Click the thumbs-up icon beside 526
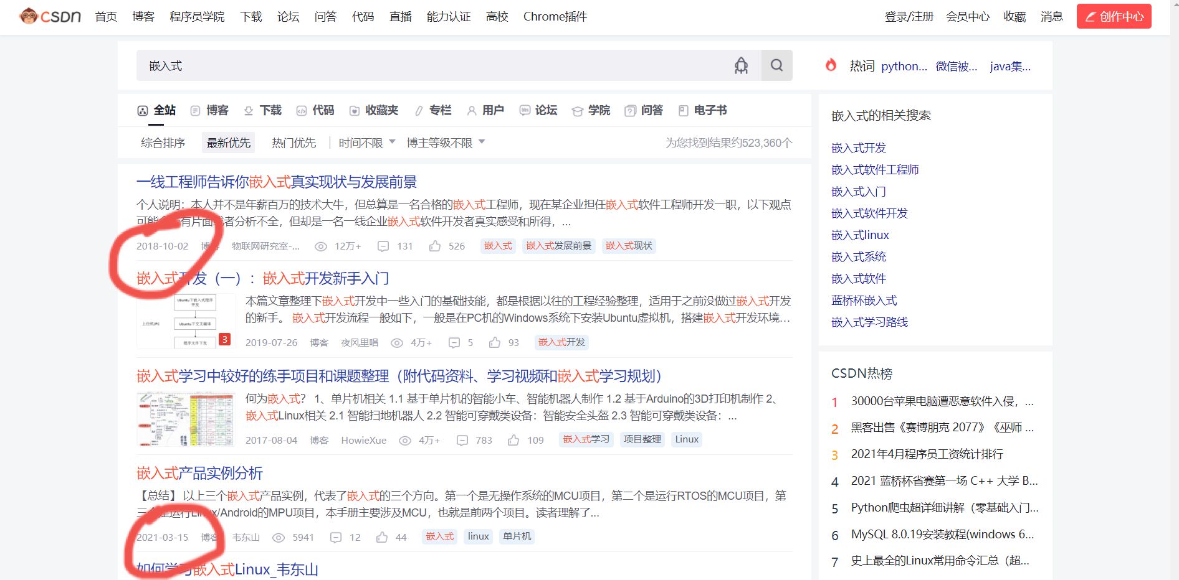Screen dimensions: 1179x580 (x=435, y=246)
